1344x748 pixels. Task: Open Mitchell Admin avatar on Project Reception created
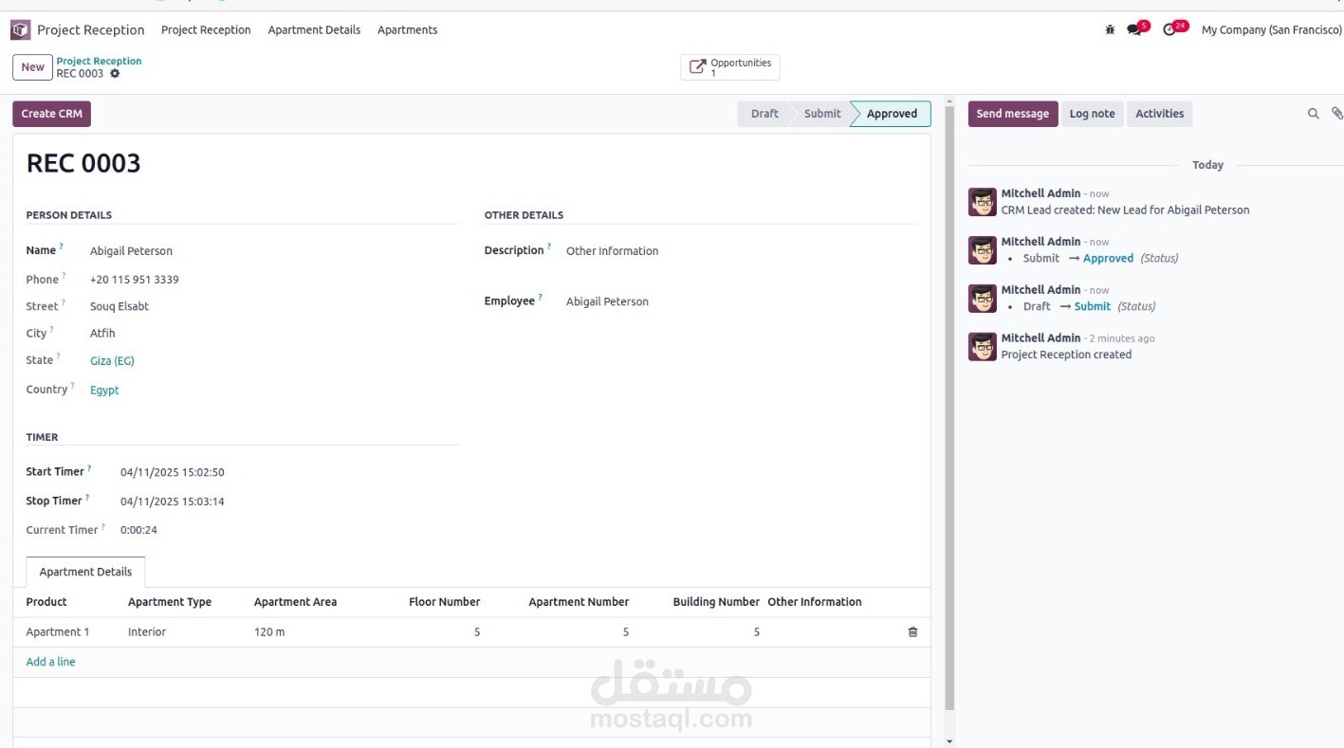pyautogui.click(x=983, y=346)
